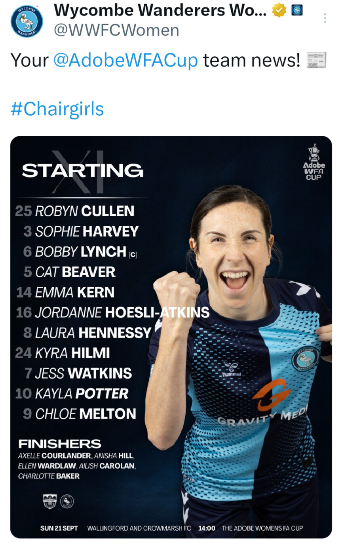The image size is (342, 547).
Task: Click the Wycombe badge on the shirt
Action: click(305, 358)
